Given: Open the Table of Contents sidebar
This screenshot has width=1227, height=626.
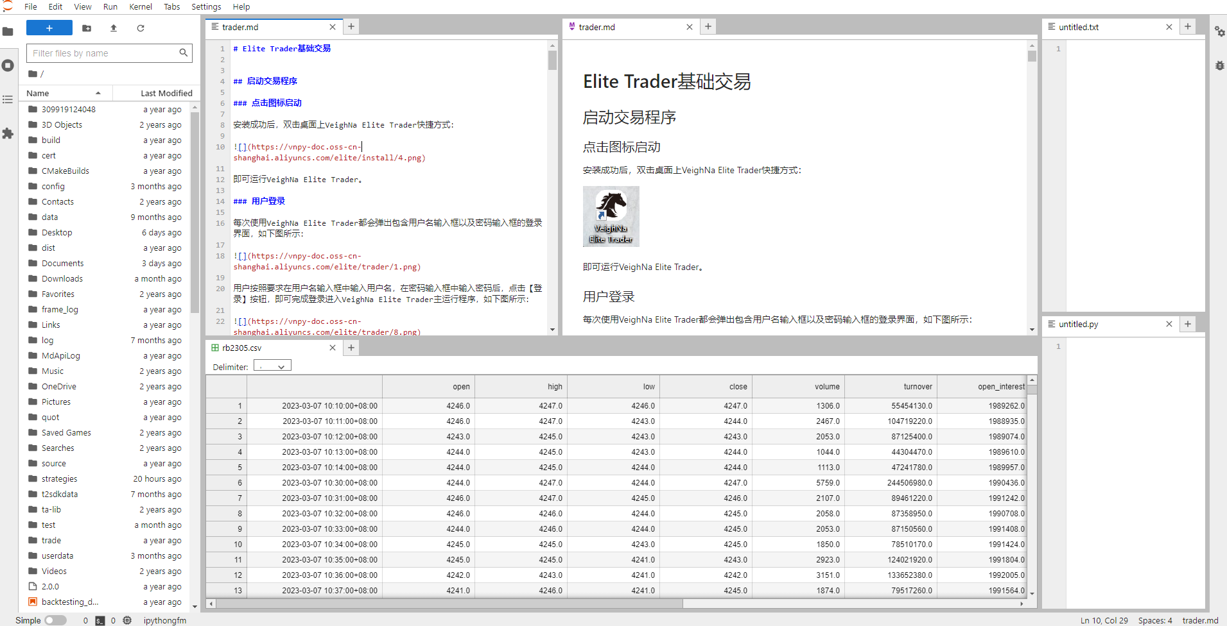Looking at the screenshot, I should coord(8,99).
